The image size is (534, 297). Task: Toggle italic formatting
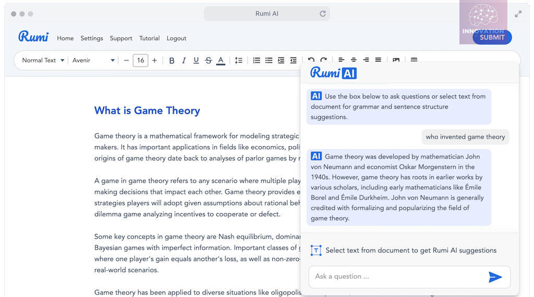point(184,60)
